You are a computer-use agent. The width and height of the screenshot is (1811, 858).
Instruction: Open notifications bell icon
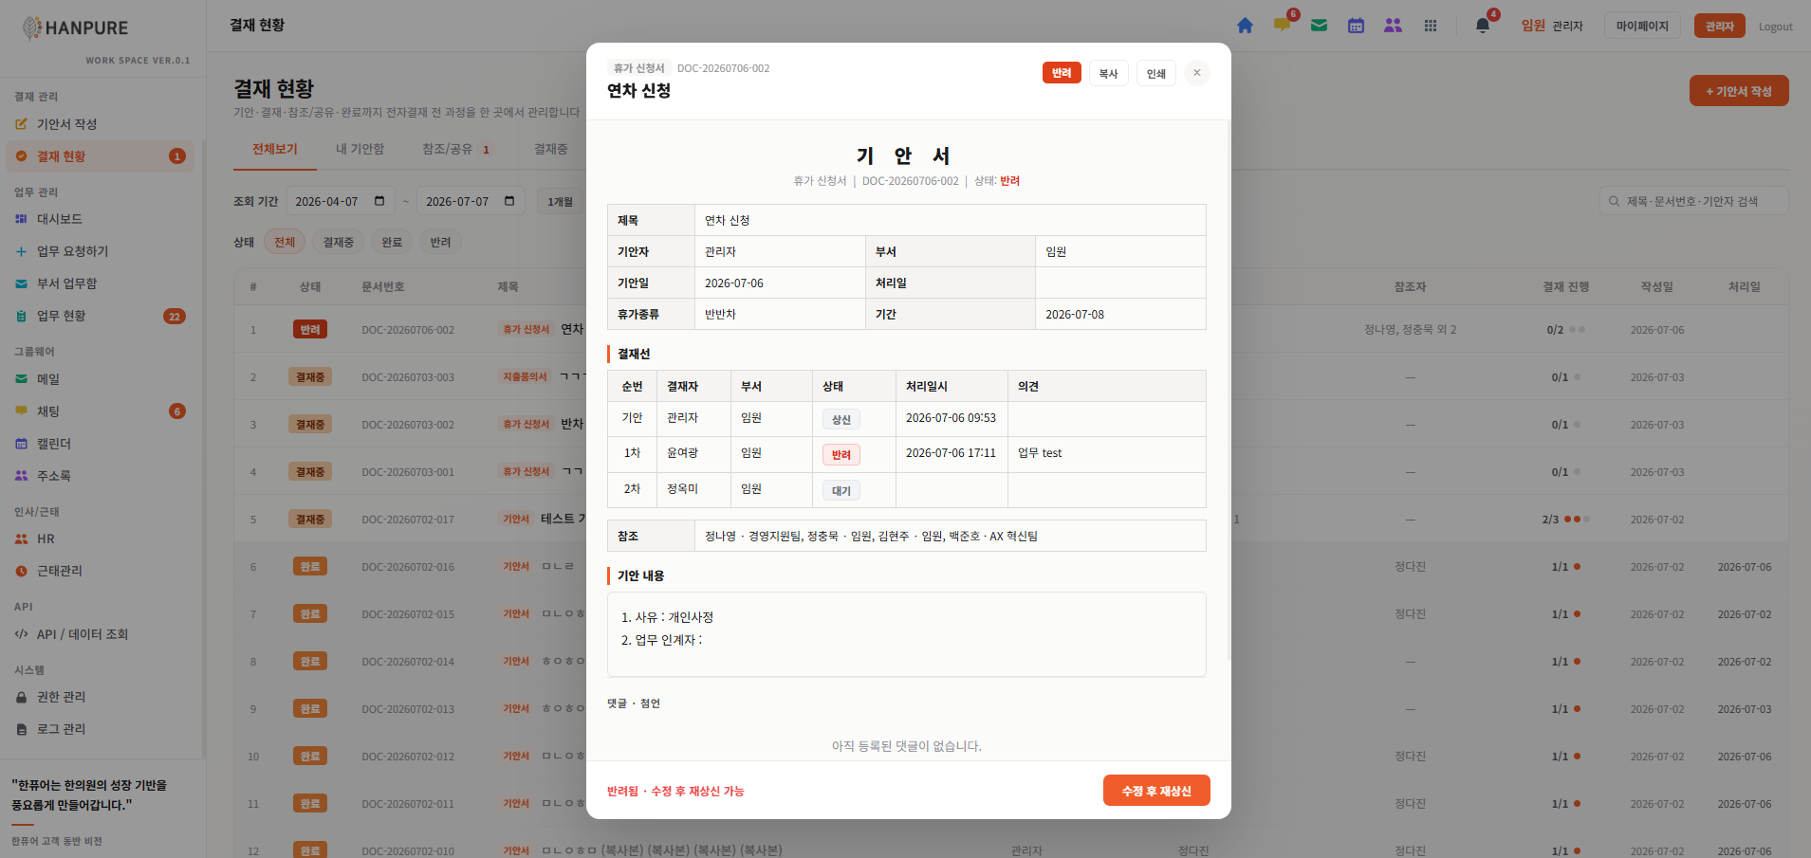pos(1482,26)
